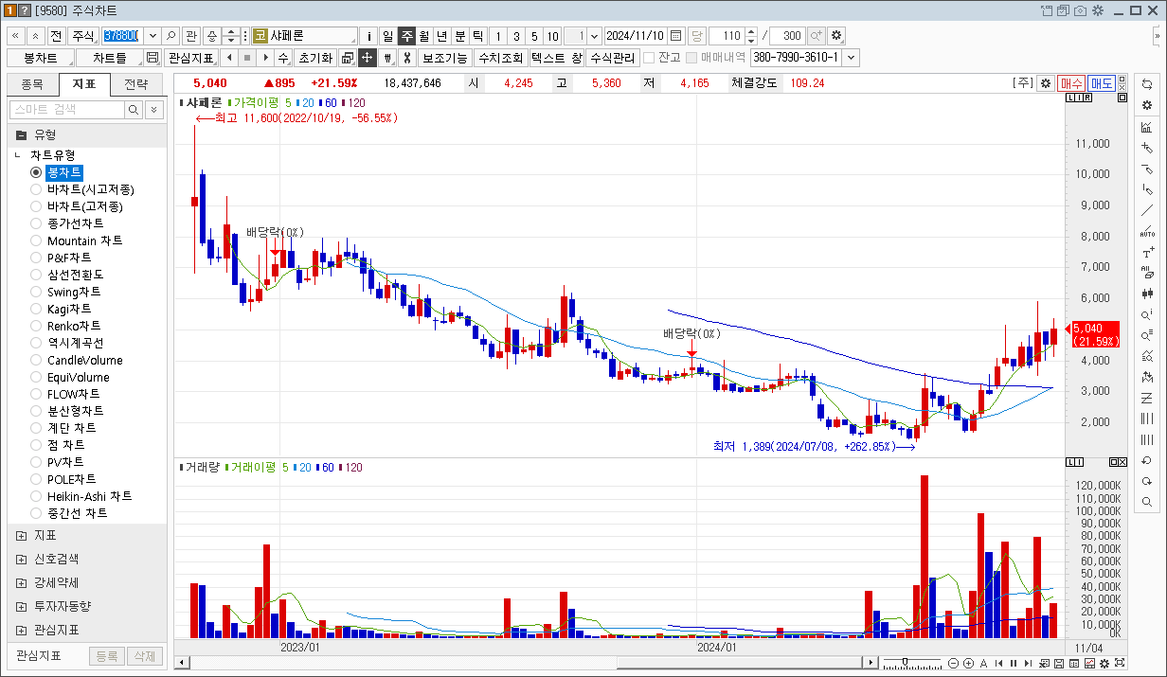Click window settings gear in title bar
This screenshot has width=1167, height=677.
1098,10
